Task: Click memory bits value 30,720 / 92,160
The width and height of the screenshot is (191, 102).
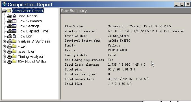Action: (128, 79)
